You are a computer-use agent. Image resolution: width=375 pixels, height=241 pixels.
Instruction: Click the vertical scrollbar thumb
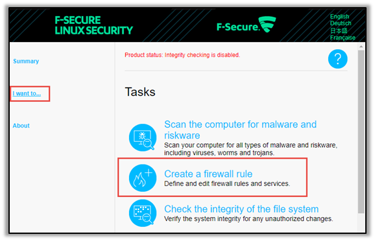[x=361, y=132]
